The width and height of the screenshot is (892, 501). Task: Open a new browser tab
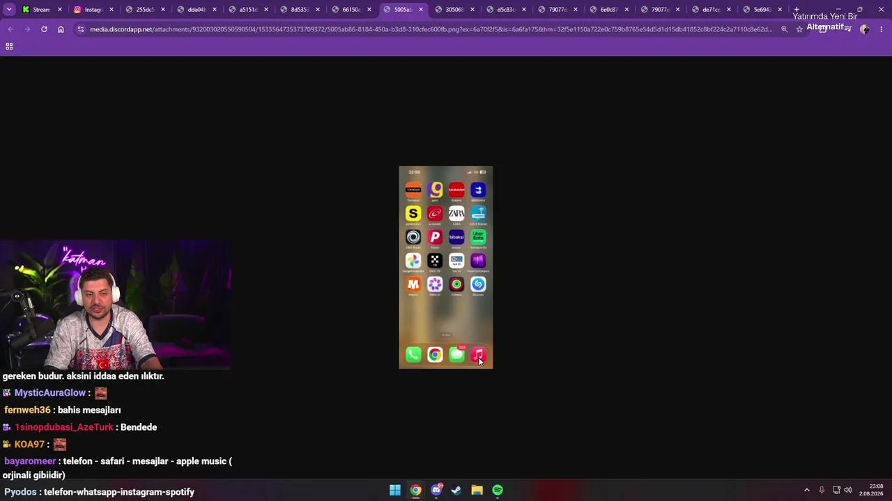click(x=797, y=10)
